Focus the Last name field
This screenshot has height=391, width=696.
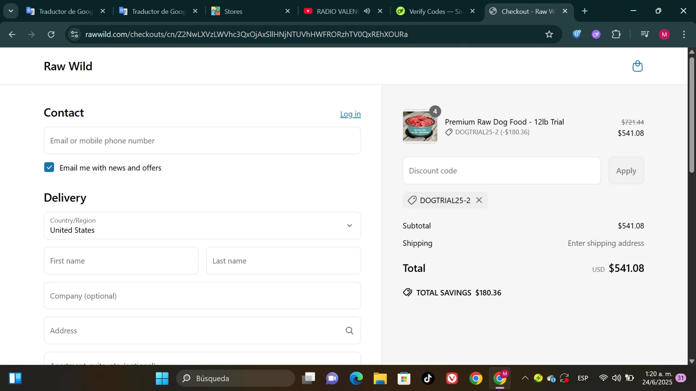pyautogui.click(x=284, y=261)
